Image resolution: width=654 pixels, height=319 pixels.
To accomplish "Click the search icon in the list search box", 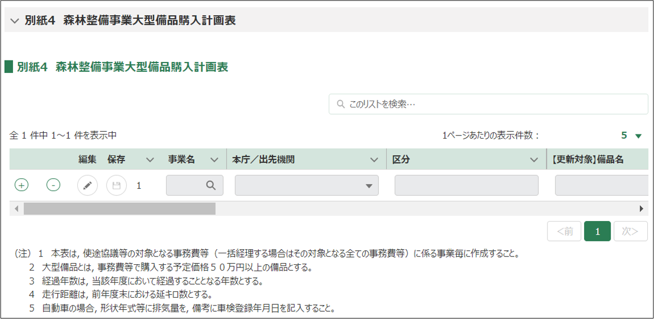I will pyautogui.click(x=341, y=104).
